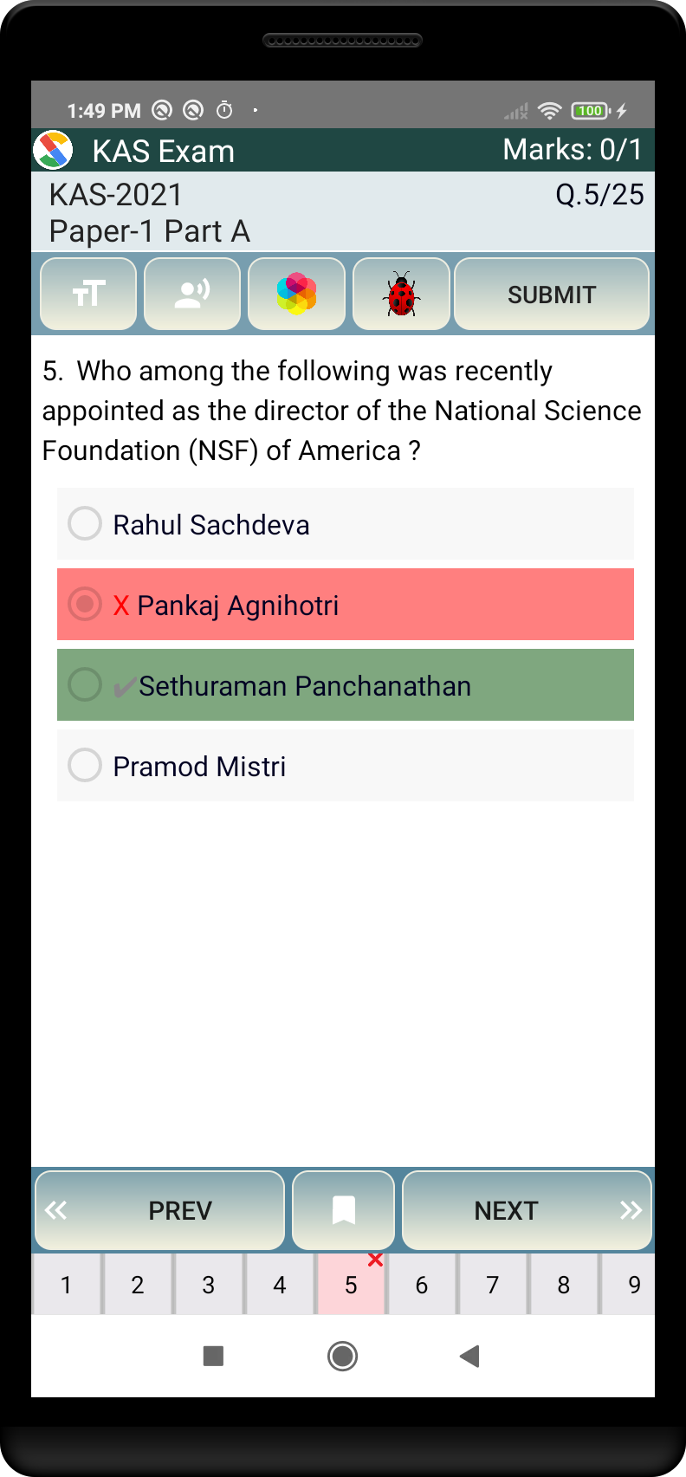Select the Rahul Sachdeva radio option

pos(85,524)
